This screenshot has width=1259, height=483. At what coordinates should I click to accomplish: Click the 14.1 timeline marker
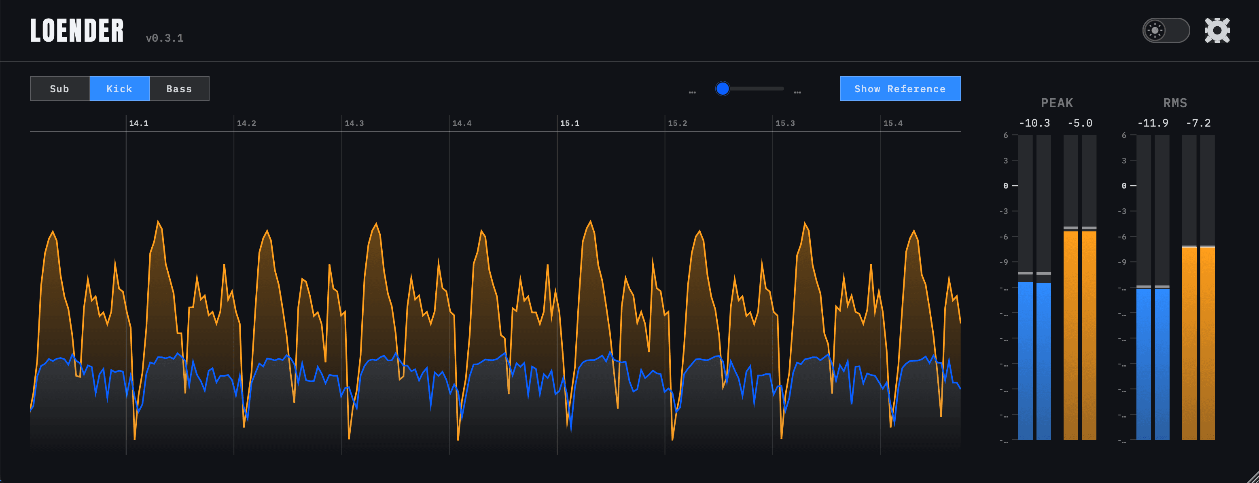pos(138,123)
